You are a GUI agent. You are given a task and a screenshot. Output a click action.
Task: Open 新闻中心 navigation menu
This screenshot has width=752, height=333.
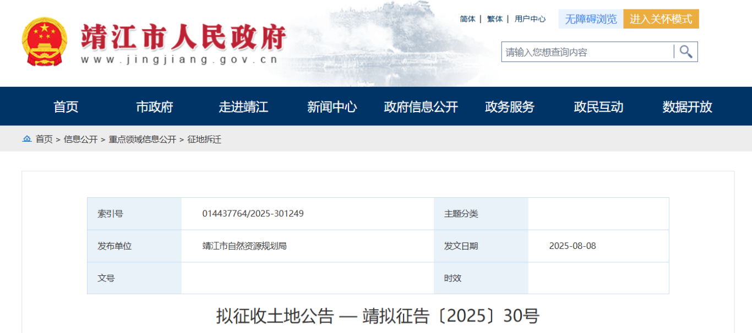pyautogui.click(x=332, y=107)
